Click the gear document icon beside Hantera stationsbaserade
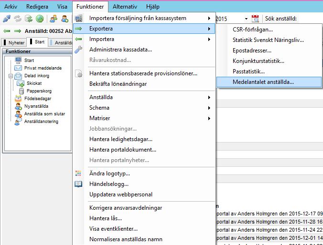 [79, 73]
